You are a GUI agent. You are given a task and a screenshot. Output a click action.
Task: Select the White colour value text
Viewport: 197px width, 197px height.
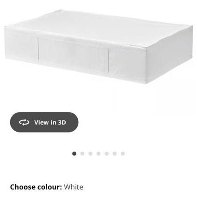click(x=73, y=187)
